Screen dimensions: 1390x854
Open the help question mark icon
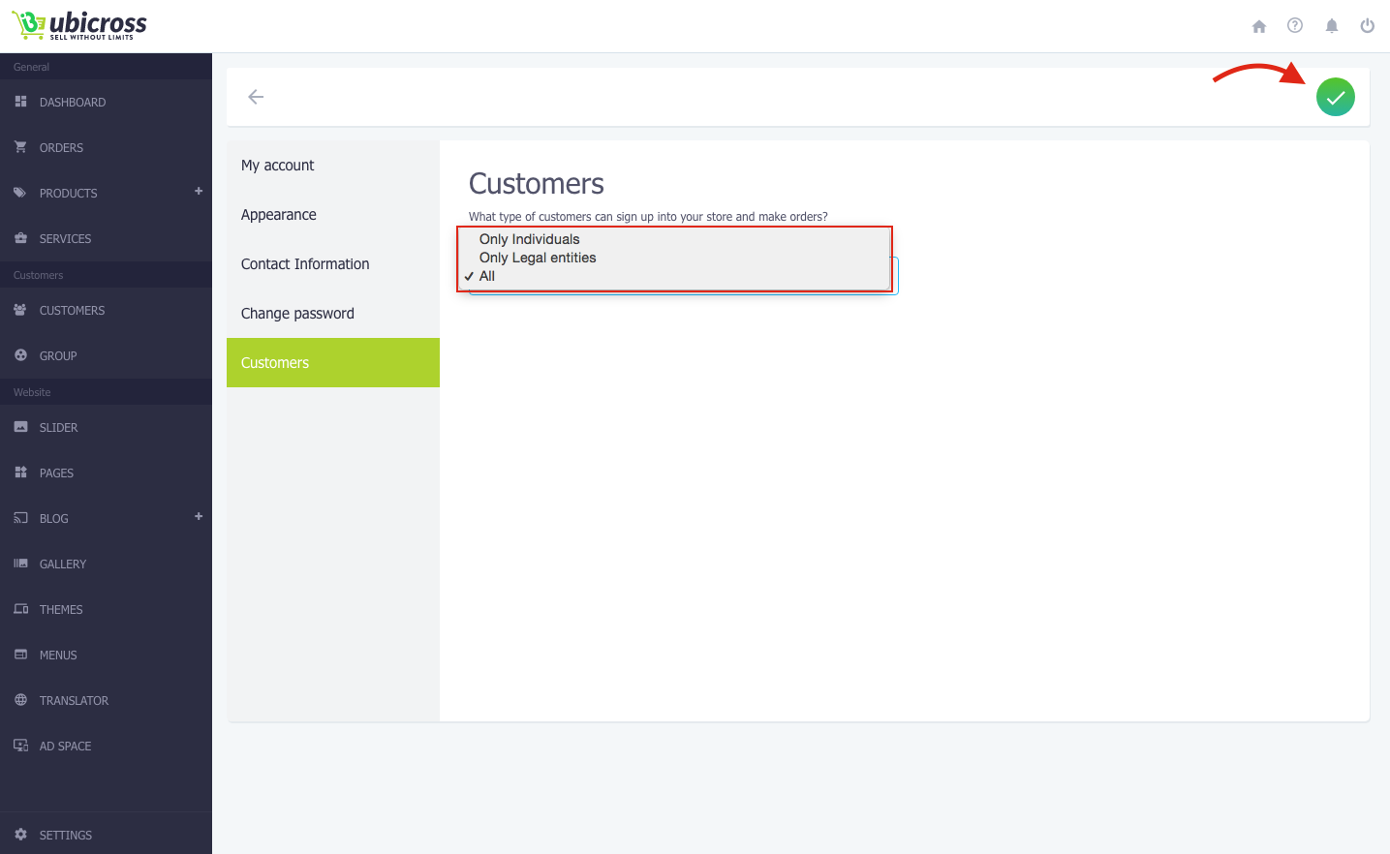[x=1295, y=25]
